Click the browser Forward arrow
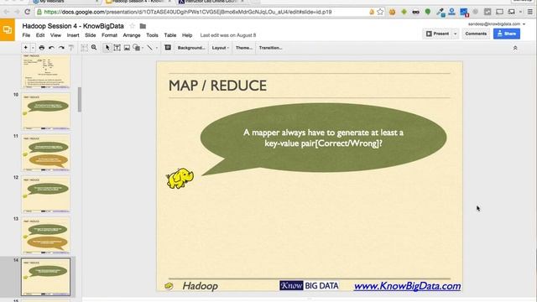 pyautogui.click(x=17, y=12)
